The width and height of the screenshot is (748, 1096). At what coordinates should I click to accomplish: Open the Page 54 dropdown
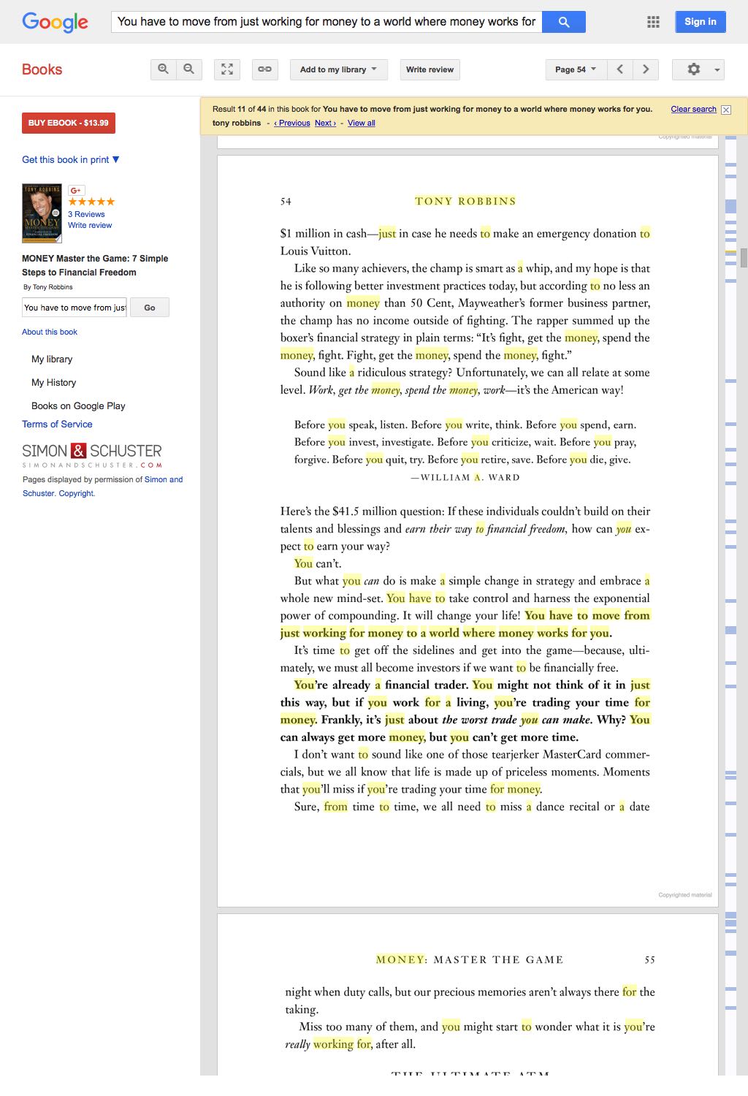(576, 69)
